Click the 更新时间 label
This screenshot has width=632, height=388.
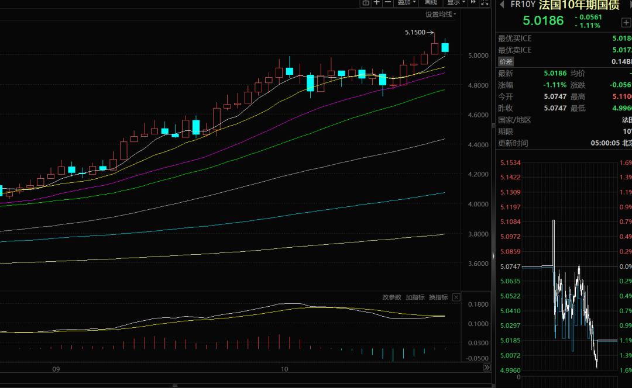pos(513,143)
